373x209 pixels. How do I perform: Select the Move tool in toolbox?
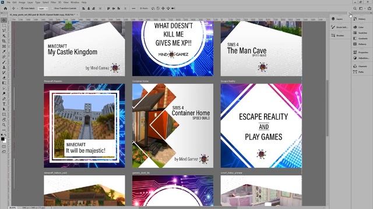(4, 20)
